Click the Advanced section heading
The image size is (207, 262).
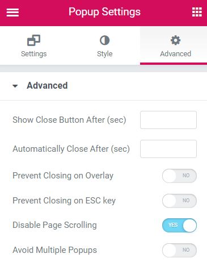coord(47,85)
